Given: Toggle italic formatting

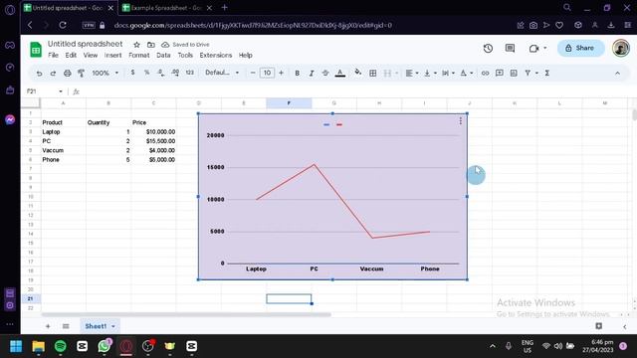Looking at the screenshot, I should tap(312, 73).
